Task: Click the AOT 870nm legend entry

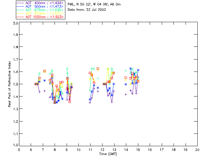Action: click(x=40, y=13)
